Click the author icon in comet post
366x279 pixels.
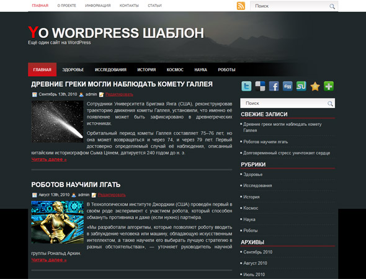click(81, 94)
